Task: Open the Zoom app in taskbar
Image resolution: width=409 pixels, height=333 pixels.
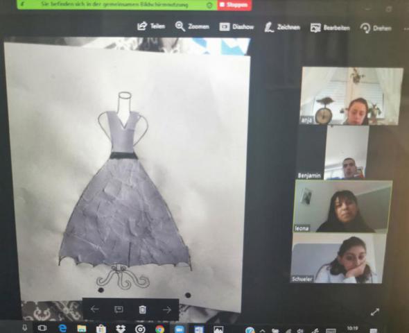Action: point(180,329)
